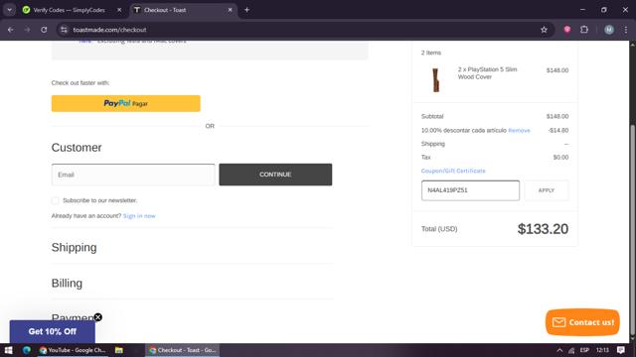Reload the checkout page

tap(44, 30)
